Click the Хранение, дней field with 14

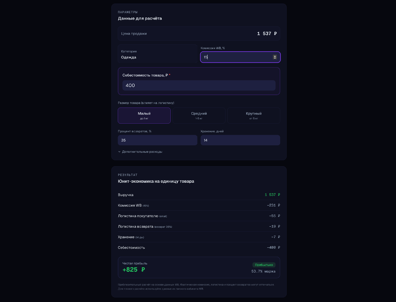pos(240,140)
